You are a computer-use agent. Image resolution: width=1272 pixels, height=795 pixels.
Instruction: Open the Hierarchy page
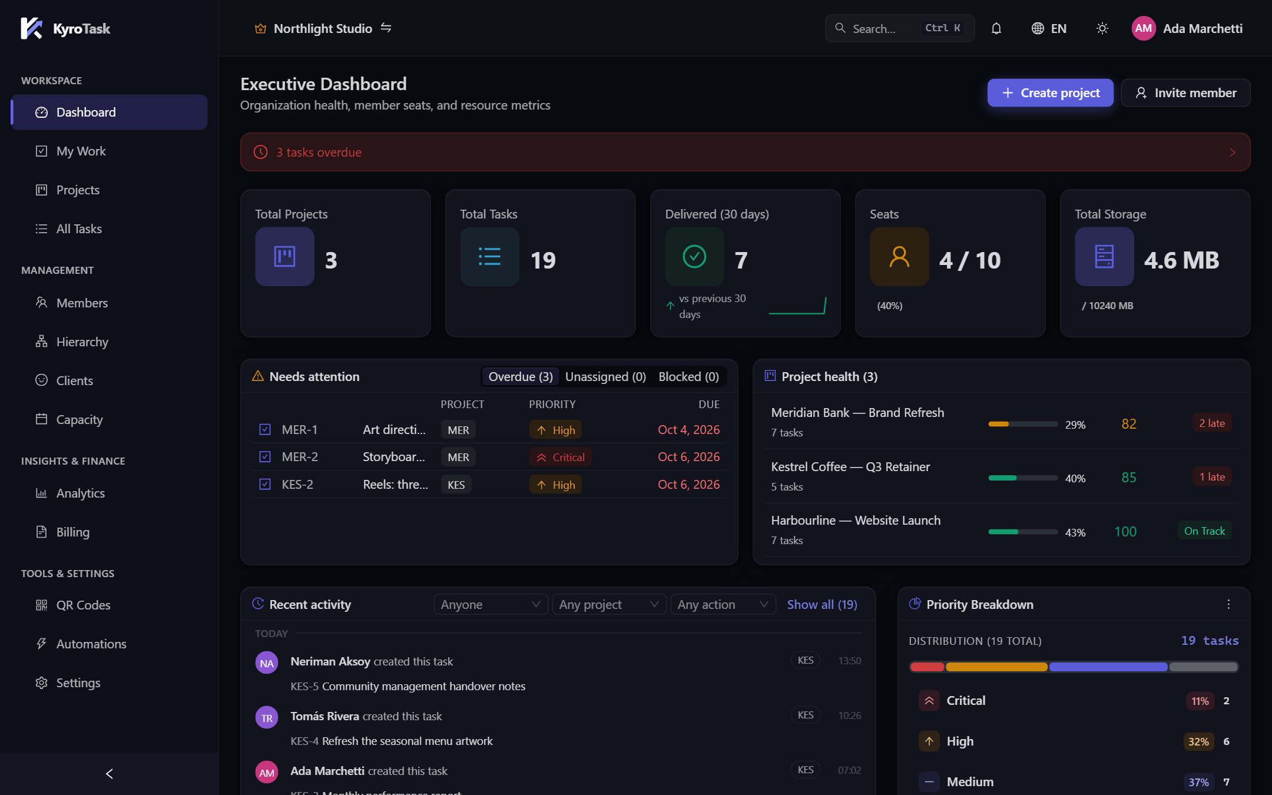(109, 342)
